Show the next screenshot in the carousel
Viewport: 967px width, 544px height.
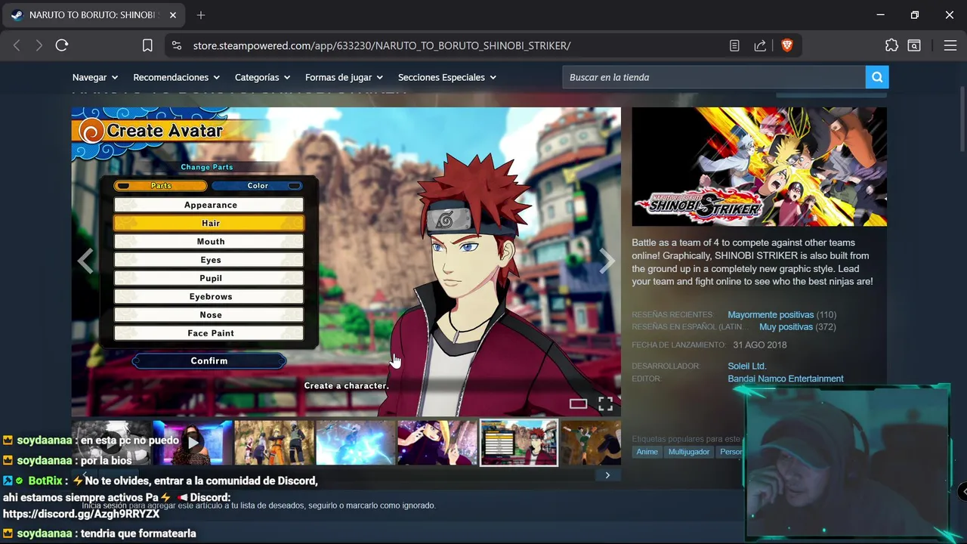click(607, 261)
